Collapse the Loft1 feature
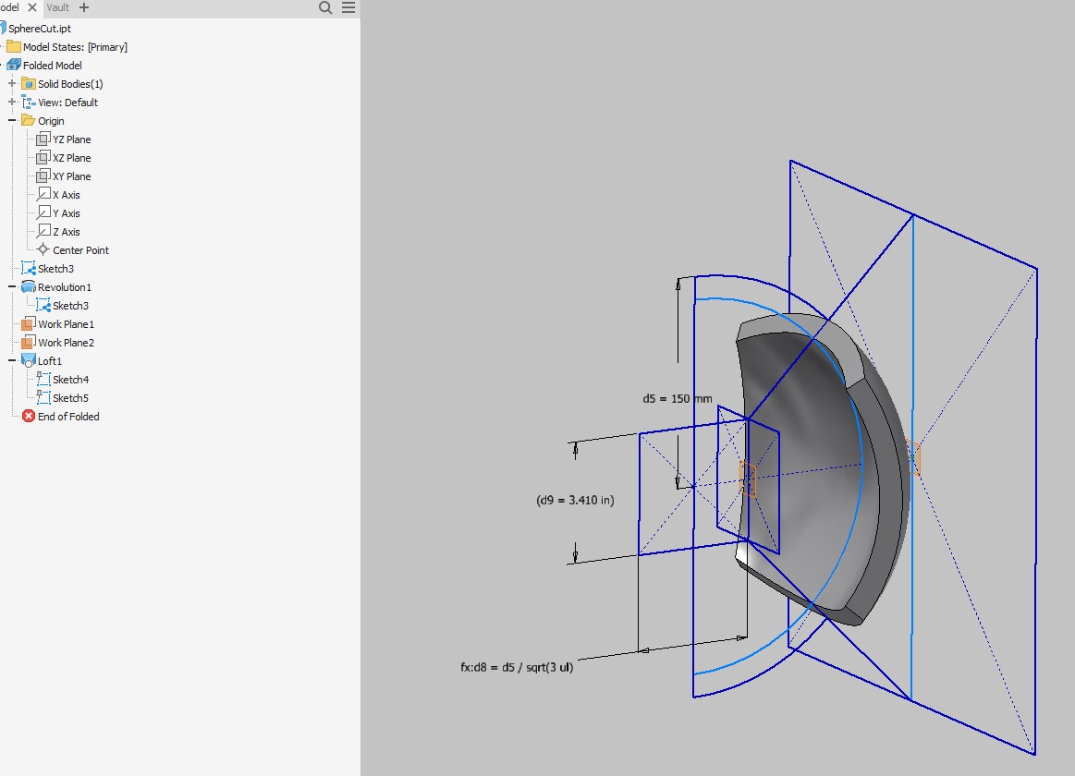 tap(10, 360)
